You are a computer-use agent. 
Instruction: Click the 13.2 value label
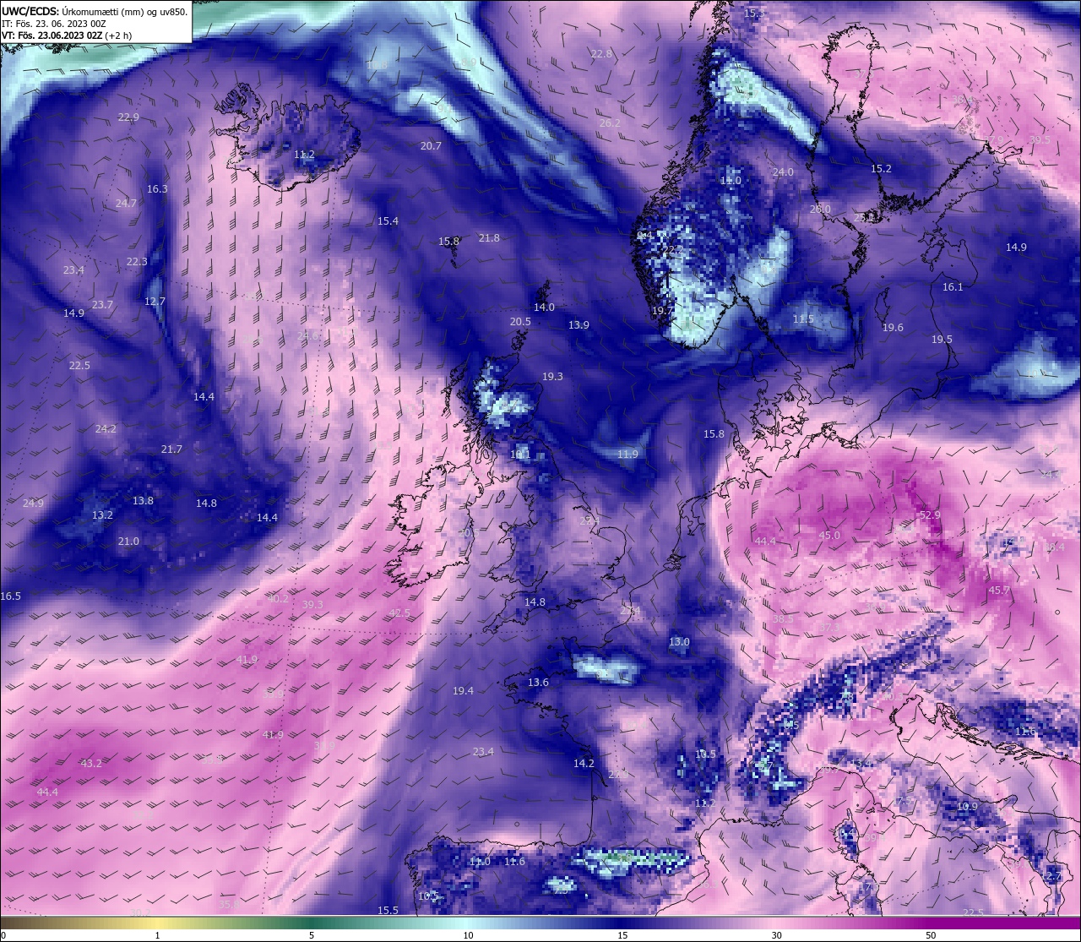coord(102,515)
